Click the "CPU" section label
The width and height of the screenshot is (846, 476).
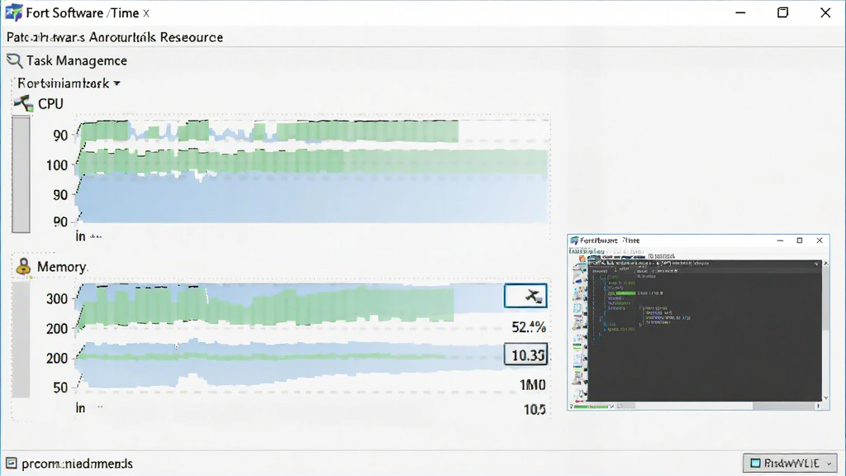(x=50, y=103)
